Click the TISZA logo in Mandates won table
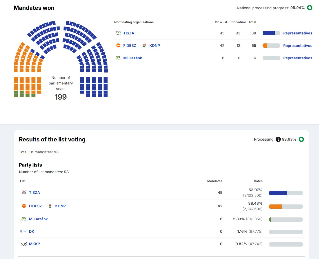This screenshot has width=319, height=259. 118,33
